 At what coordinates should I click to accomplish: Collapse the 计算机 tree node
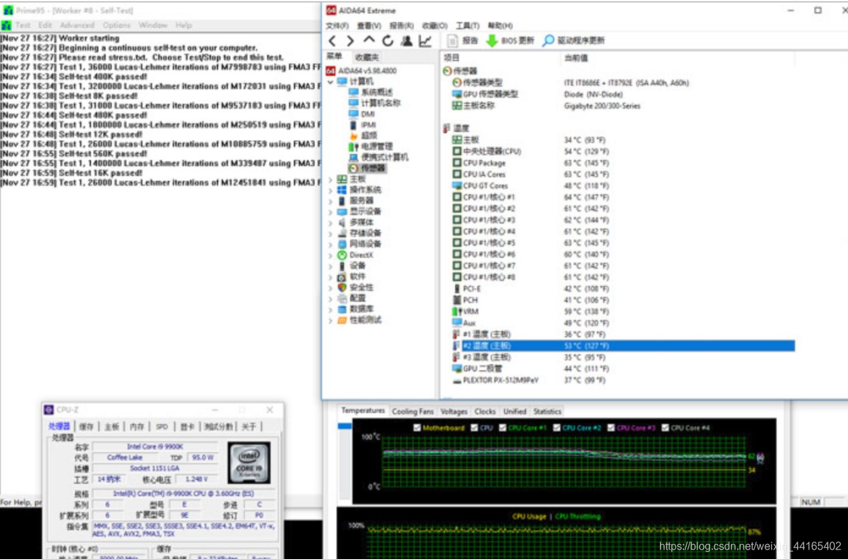click(330, 82)
